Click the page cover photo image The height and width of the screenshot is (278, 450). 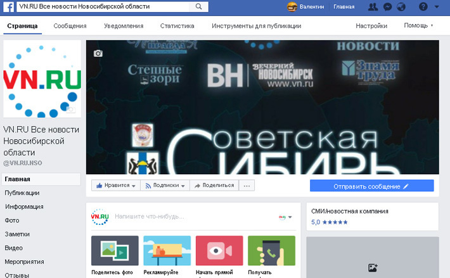click(x=262, y=107)
